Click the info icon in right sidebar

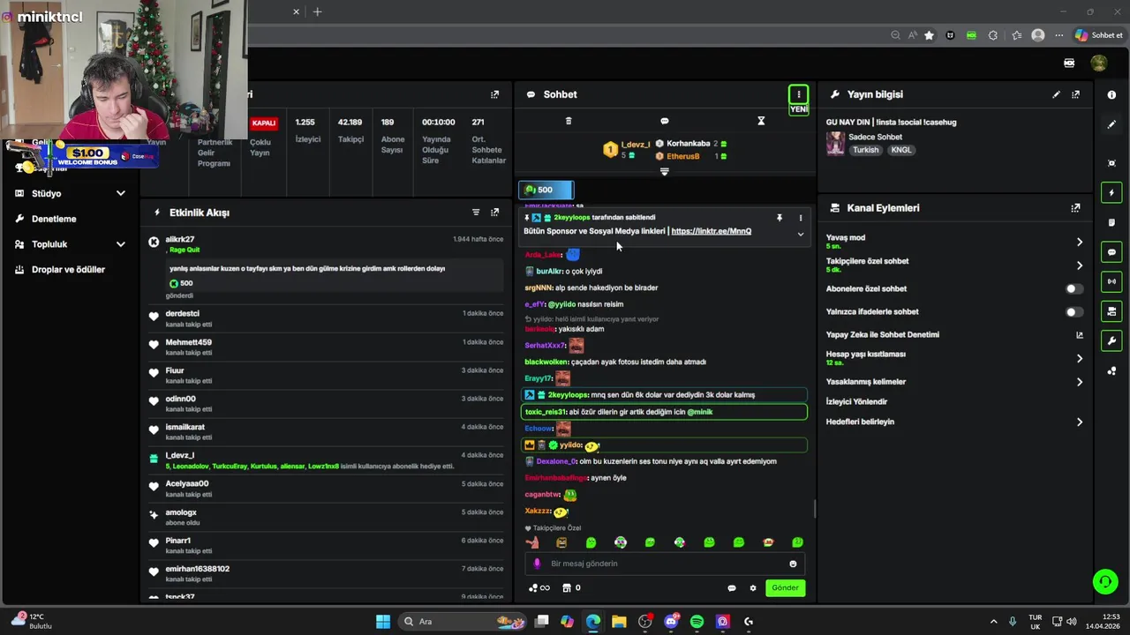[x=1111, y=95]
